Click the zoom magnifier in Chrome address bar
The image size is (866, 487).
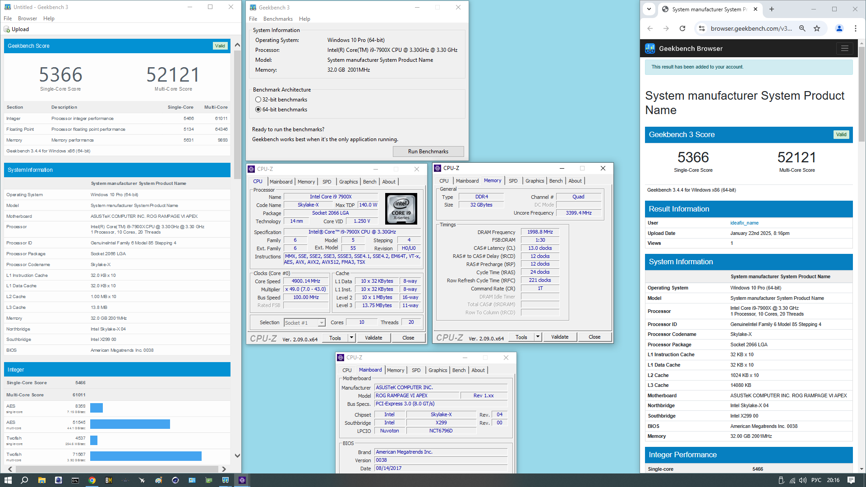(802, 28)
